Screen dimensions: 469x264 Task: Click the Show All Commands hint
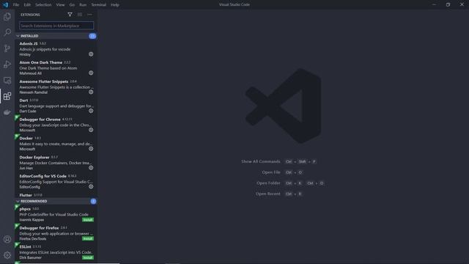click(261, 161)
